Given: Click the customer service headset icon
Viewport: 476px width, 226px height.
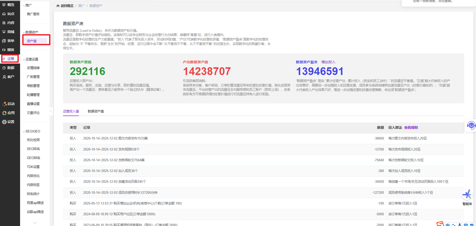Looking at the screenshot, I should (x=471, y=125).
